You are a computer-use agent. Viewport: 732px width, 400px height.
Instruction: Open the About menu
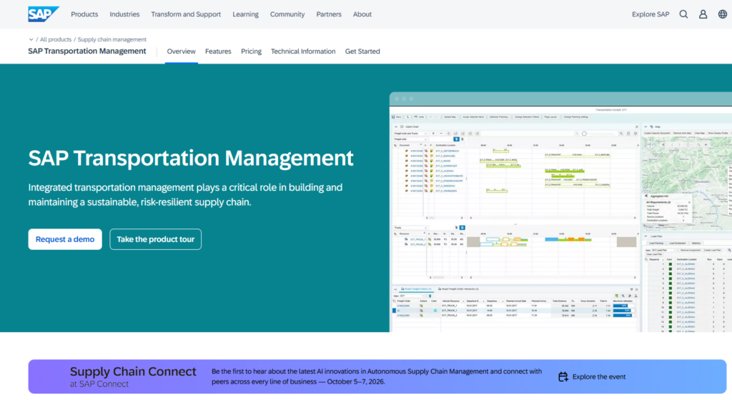click(x=362, y=14)
